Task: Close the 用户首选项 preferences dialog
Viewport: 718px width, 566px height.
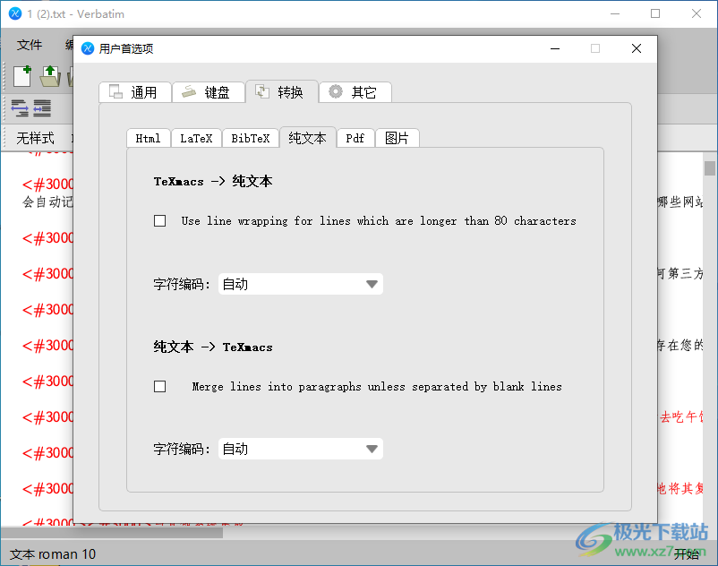Action: point(636,48)
